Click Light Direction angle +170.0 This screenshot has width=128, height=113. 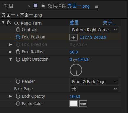pyautogui.click(x=82, y=59)
